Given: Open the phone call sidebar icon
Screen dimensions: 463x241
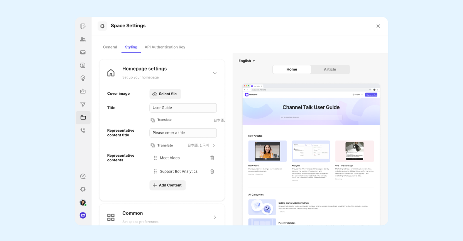Looking at the screenshot, I should pyautogui.click(x=83, y=131).
